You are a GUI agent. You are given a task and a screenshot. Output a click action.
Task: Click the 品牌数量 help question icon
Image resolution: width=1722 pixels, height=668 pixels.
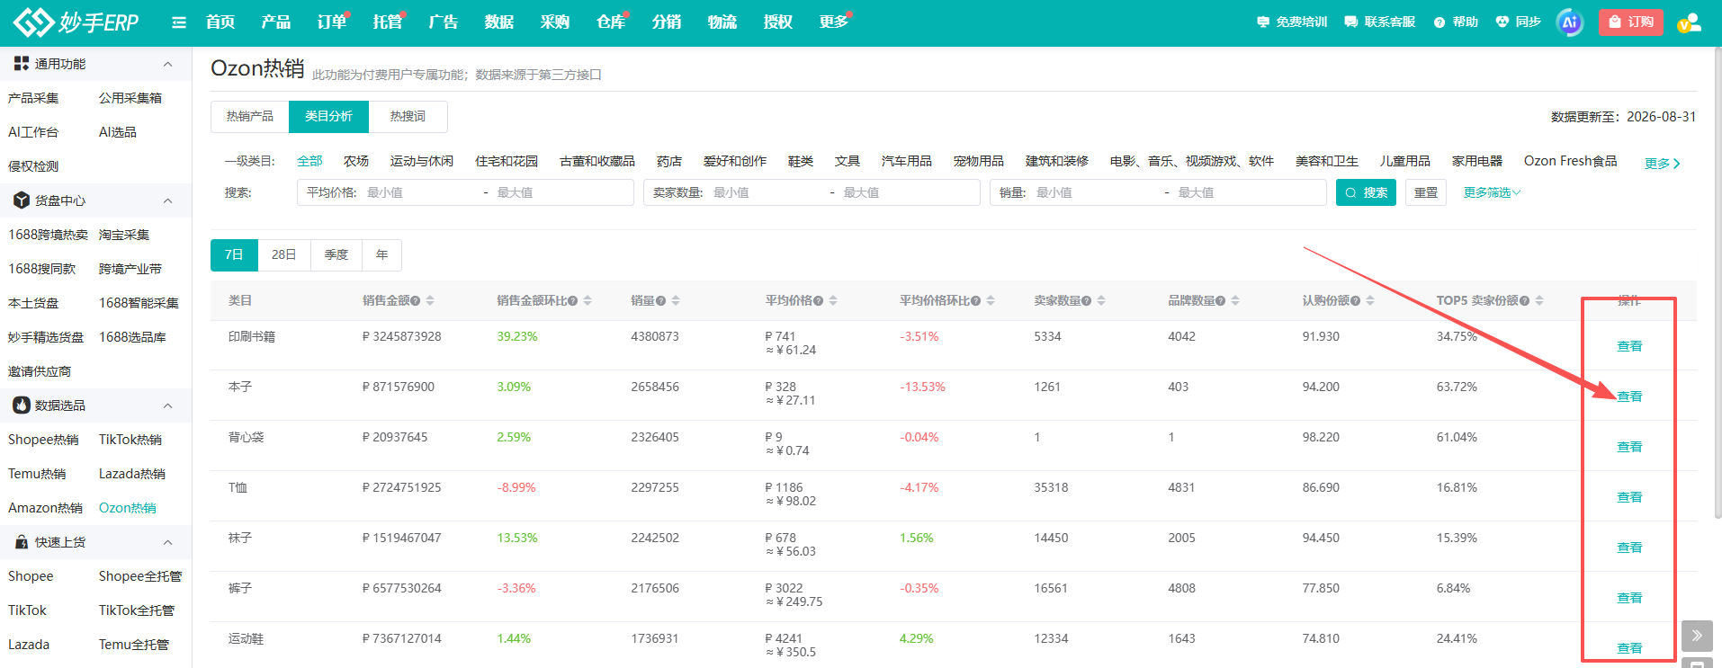[1221, 301]
